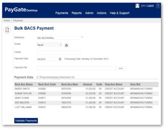Click sort code 010009
This screenshot has height=131, width=164.
coord(42,93)
